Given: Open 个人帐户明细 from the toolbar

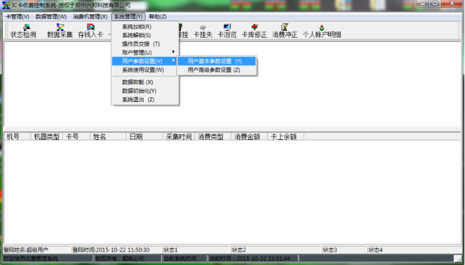Looking at the screenshot, I should [x=322, y=31].
